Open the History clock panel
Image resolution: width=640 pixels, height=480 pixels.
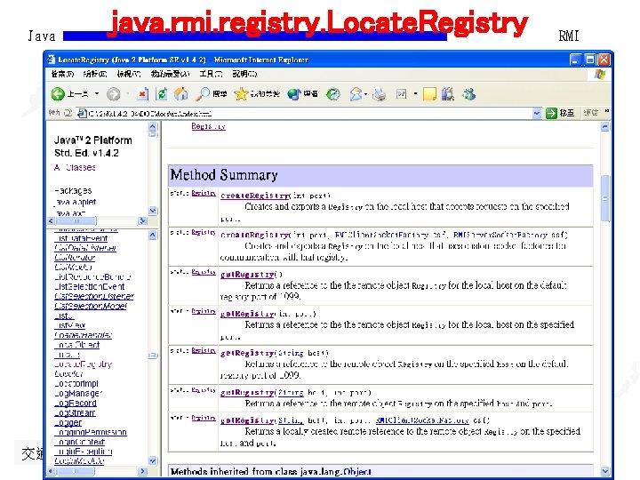click(333, 94)
